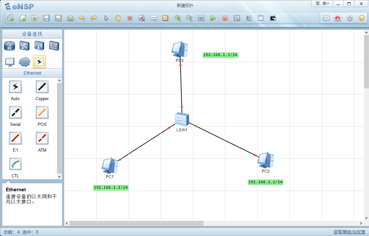
Task: Redo the action with the toolbar arrow
Action: [x=94, y=18]
